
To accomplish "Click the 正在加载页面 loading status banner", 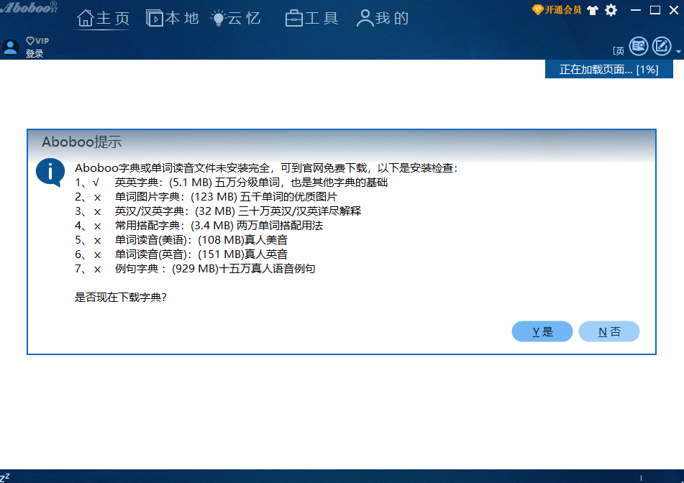I will (x=609, y=69).
